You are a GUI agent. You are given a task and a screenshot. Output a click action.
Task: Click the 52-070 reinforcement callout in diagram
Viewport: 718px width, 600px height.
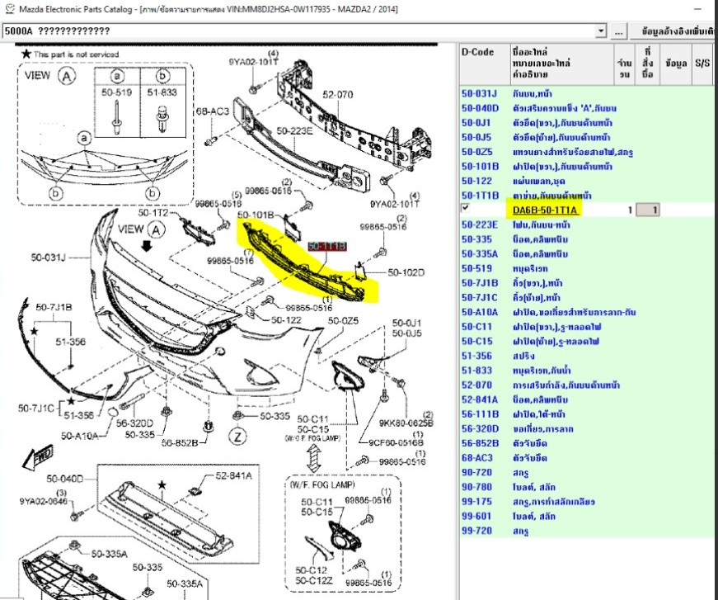click(337, 95)
